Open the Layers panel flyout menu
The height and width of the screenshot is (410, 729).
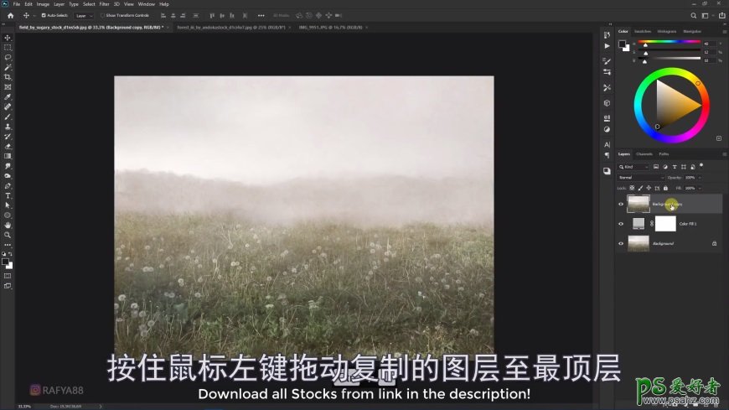[724, 154]
